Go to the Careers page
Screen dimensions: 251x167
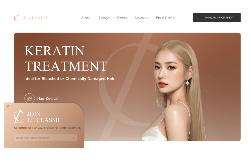tap(122, 17)
